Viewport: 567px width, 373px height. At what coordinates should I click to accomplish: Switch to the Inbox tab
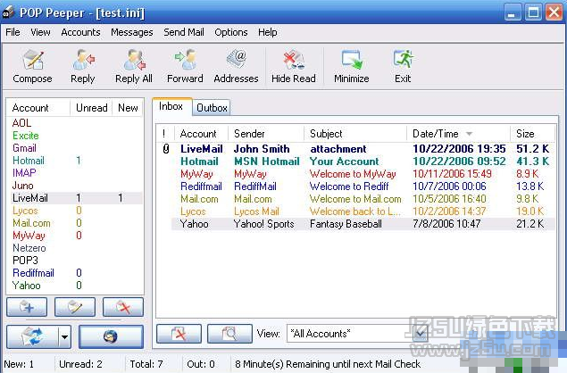(x=171, y=106)
